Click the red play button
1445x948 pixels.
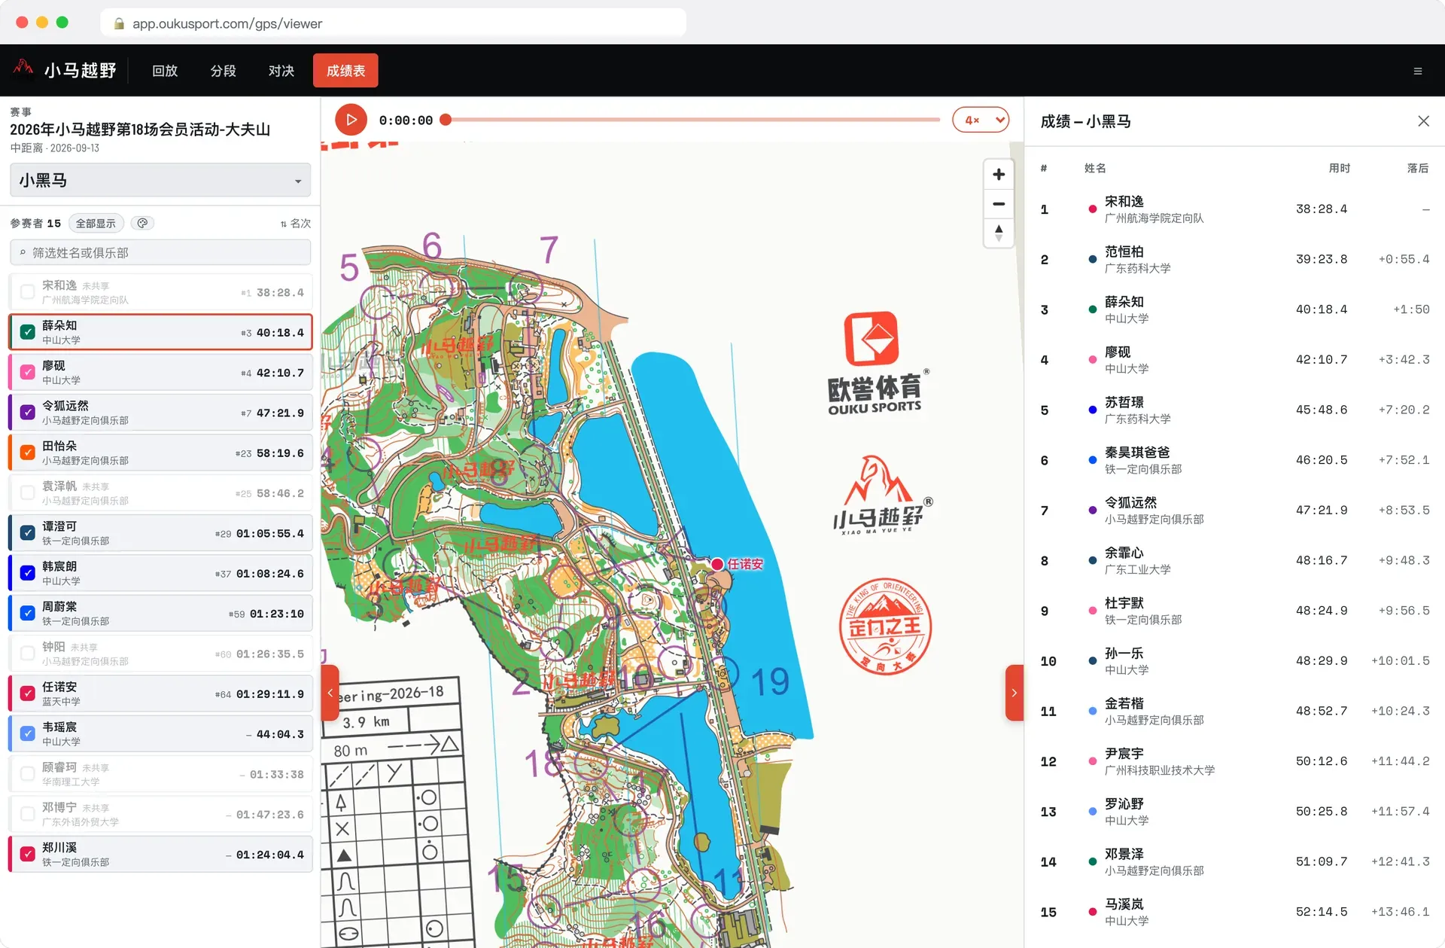[x=351, y=120]
